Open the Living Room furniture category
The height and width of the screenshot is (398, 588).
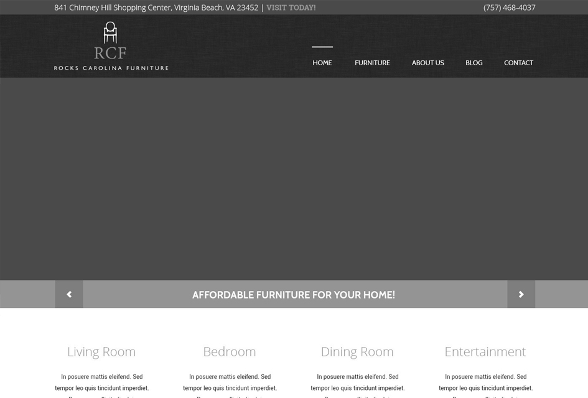pos(101,351)
